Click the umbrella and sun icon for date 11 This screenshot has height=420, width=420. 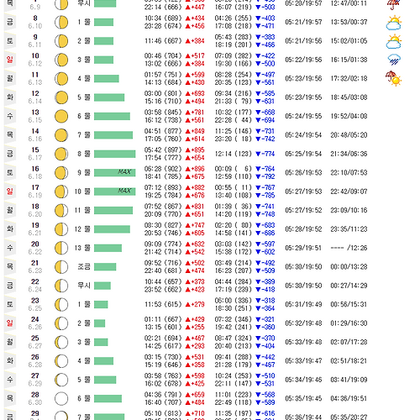(393, 78)
